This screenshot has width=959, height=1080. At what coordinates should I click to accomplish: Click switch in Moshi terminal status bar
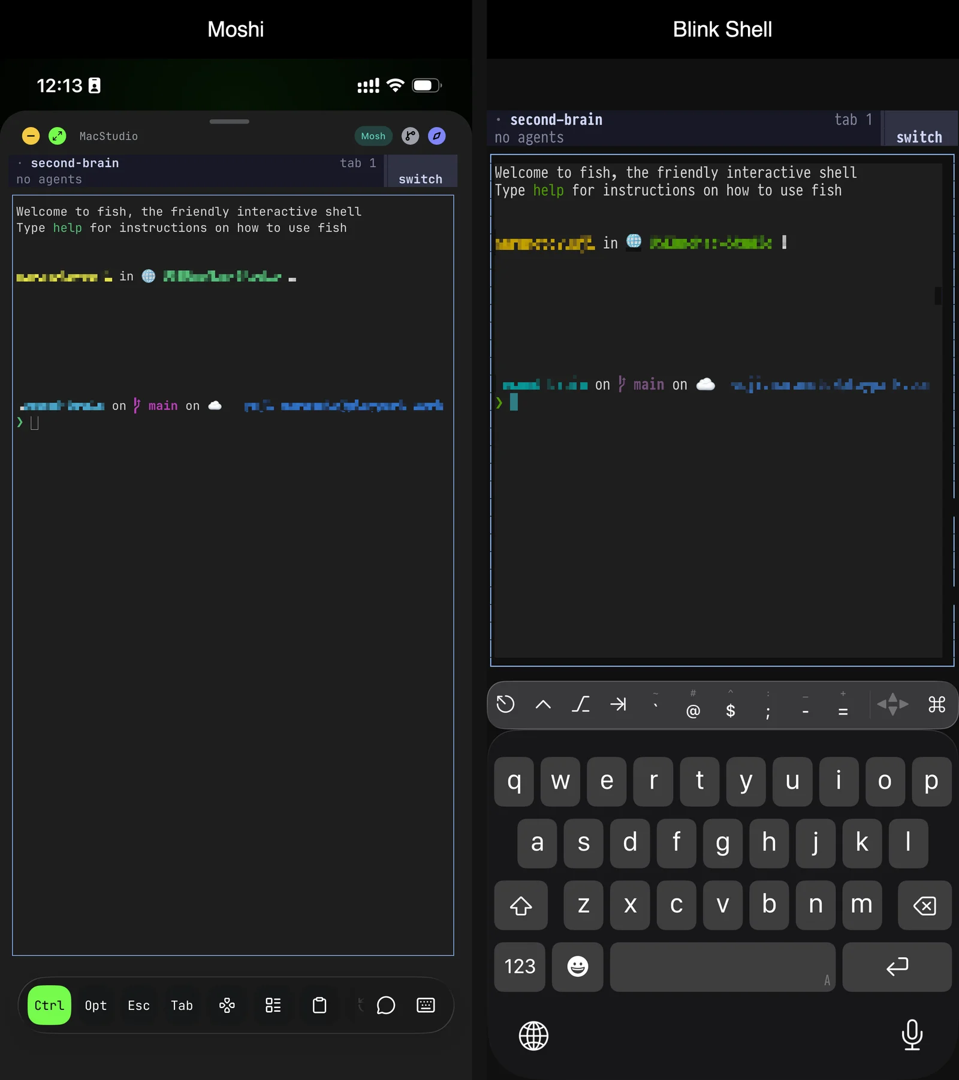420,179
